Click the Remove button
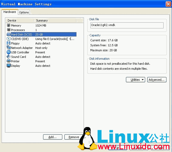This screenshot has height=152, width=172. point(74,137)
